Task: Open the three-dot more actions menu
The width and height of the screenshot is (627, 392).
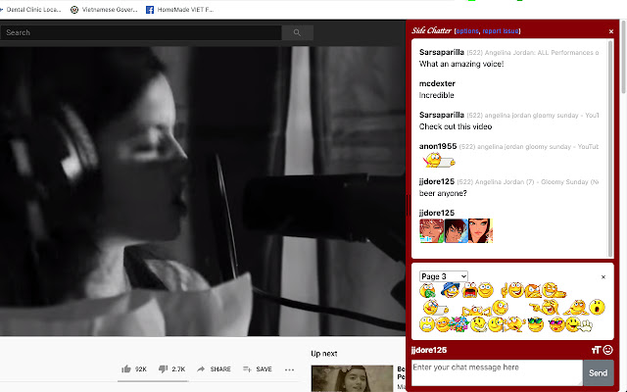Action: [x=289, y=369]
